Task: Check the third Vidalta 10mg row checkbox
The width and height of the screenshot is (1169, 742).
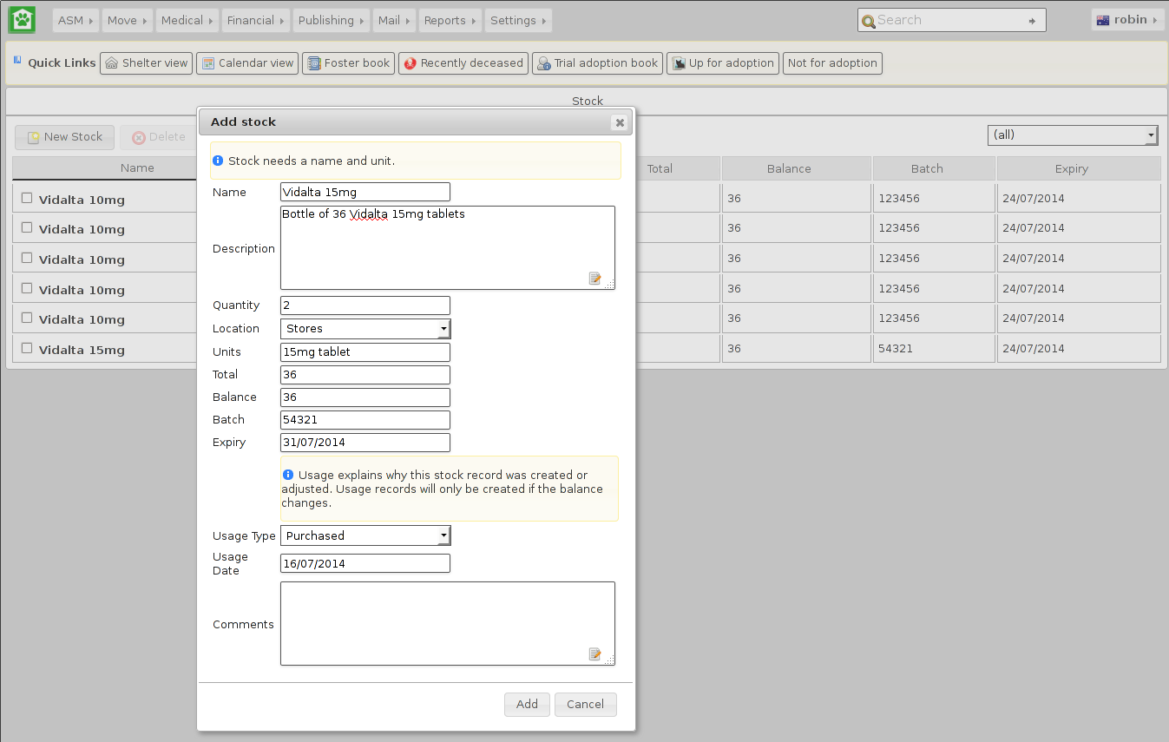Action: [27, 258]
